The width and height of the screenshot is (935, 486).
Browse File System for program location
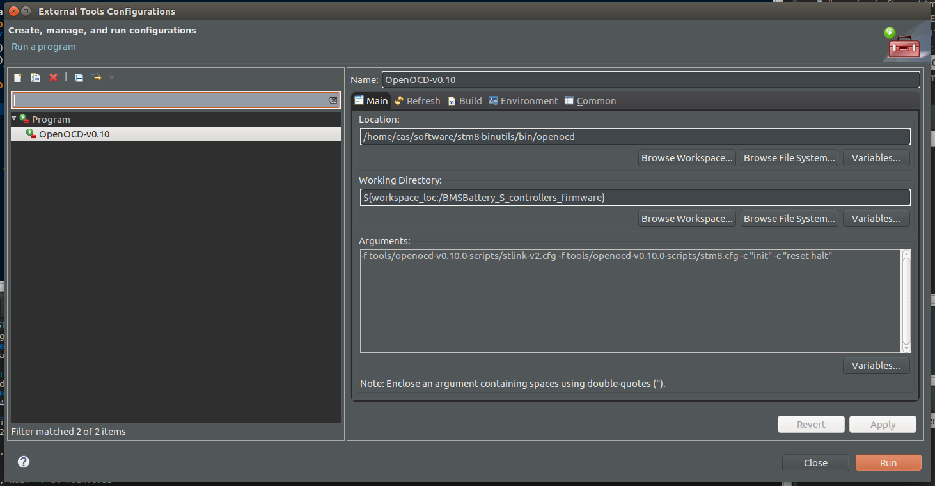(x=789, y=158)
